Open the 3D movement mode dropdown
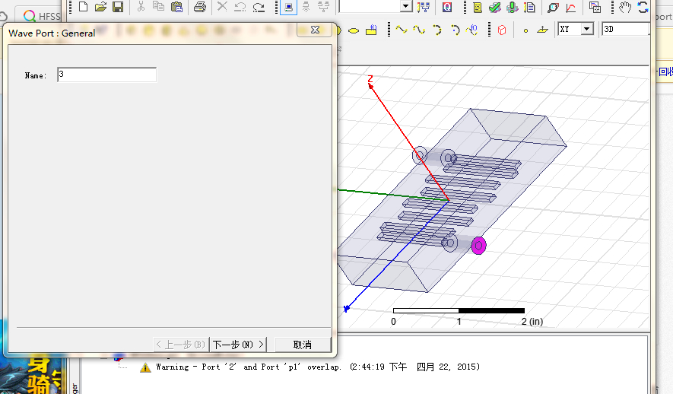 (x=625, y=29)
